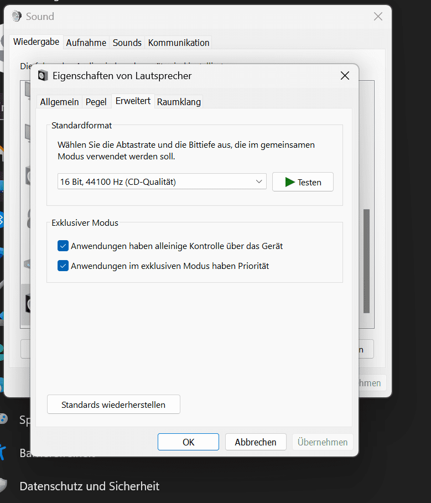Open the Raumklang tab

[x=179, y=102]
